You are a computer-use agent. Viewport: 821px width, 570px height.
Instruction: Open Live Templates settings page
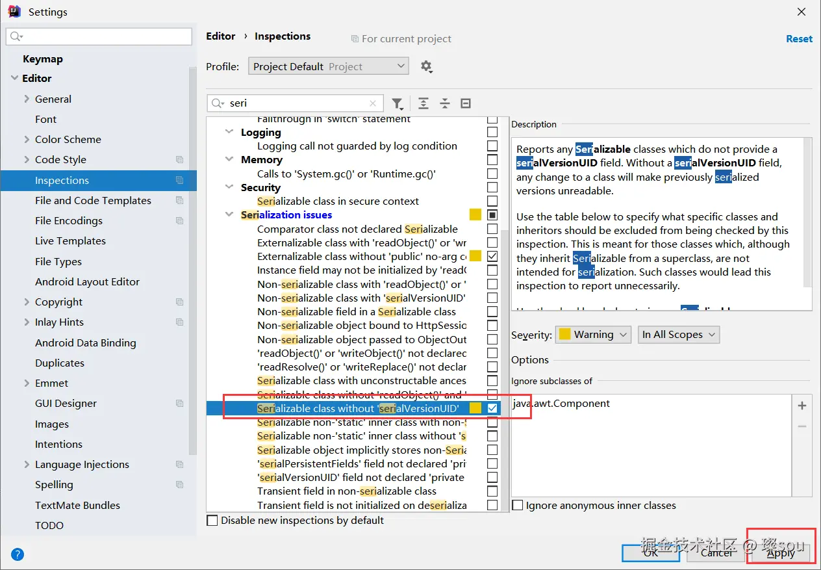tap(70, 240)
